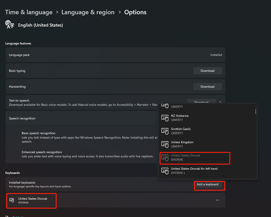Open the Add a keyboard dropdown
The height and width of the screenshot is (217, 271).
(208, 184)
